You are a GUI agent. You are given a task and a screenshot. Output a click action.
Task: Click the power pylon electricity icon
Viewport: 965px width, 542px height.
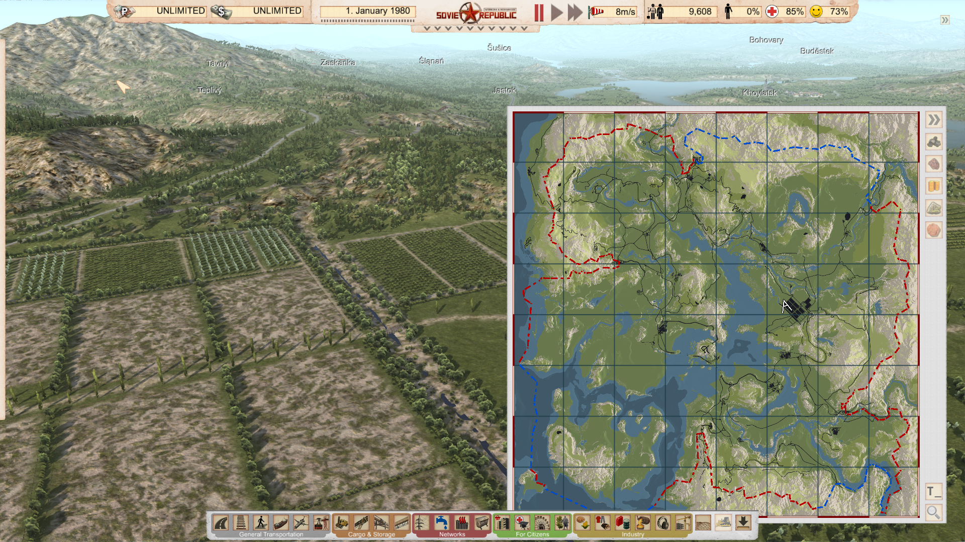point(421,523)
